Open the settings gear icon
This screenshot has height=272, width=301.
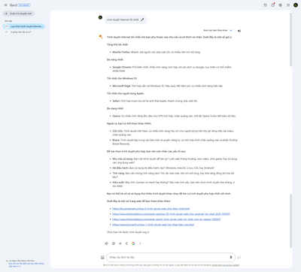pyautogui.click(x=281, y=5)
